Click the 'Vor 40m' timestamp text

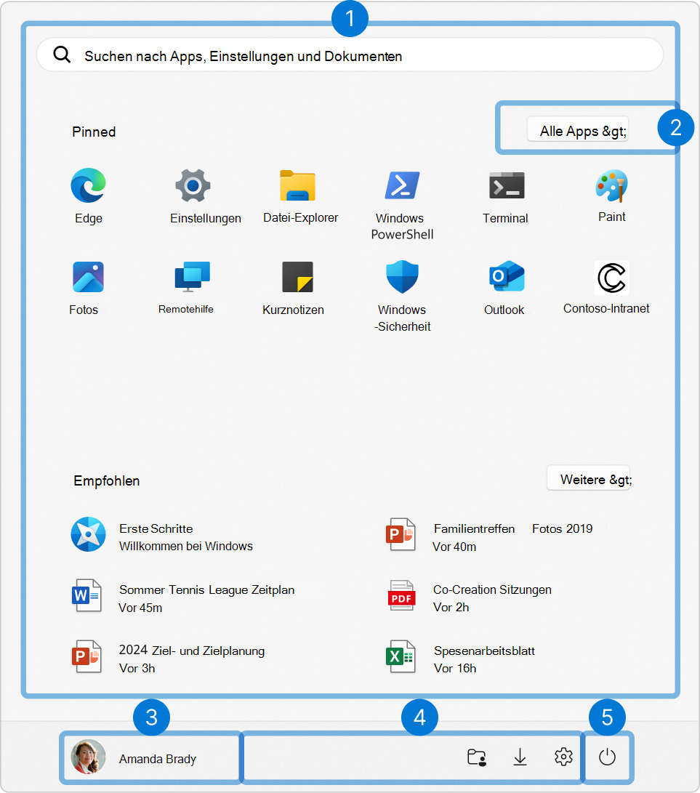tap(454, 547)
